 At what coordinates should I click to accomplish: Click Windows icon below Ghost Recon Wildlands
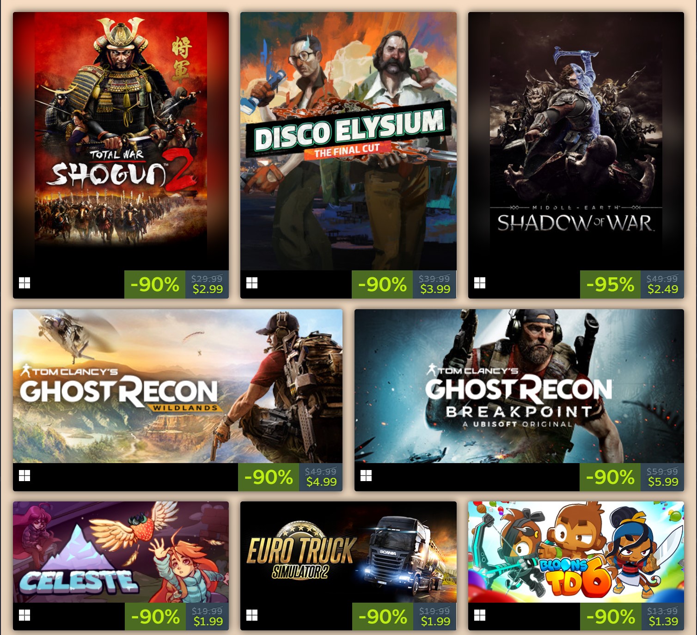[24, 476]
